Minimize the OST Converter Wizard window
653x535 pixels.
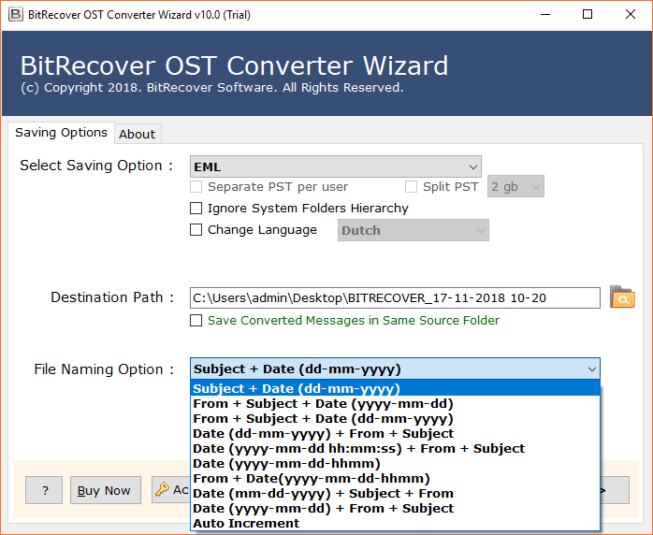pyautogui.click(x=545, y=15)
